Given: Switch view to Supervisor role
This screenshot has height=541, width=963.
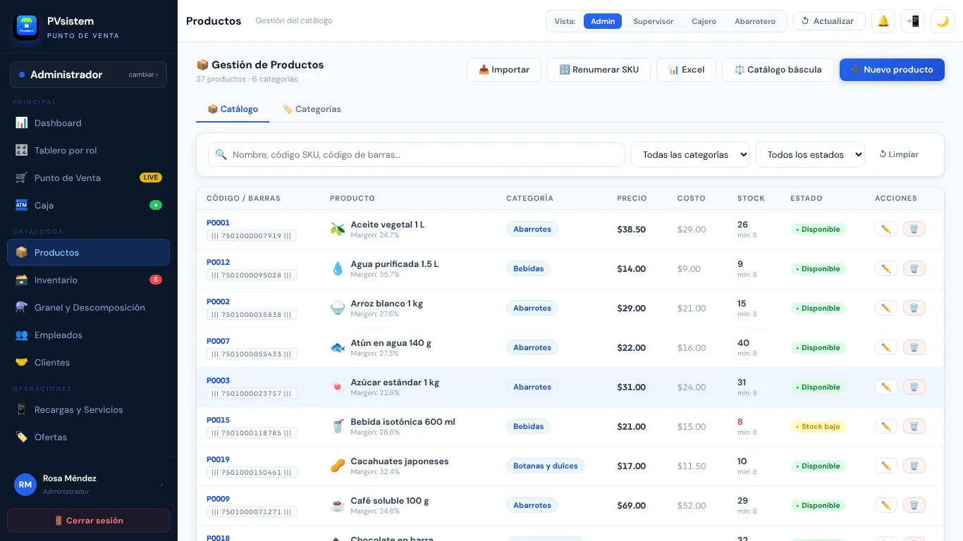Looking at the screenshot, I should click(x=653, y=21).
